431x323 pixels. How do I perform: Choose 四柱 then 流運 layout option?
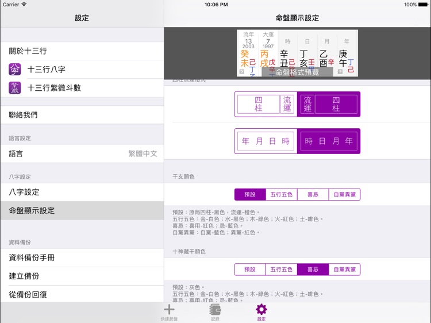266,104
